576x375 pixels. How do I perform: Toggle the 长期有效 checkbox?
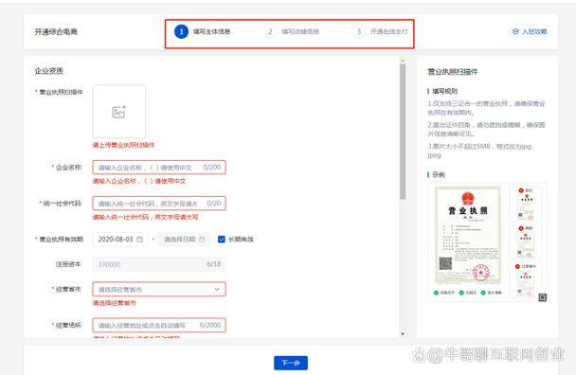(222, 240)
